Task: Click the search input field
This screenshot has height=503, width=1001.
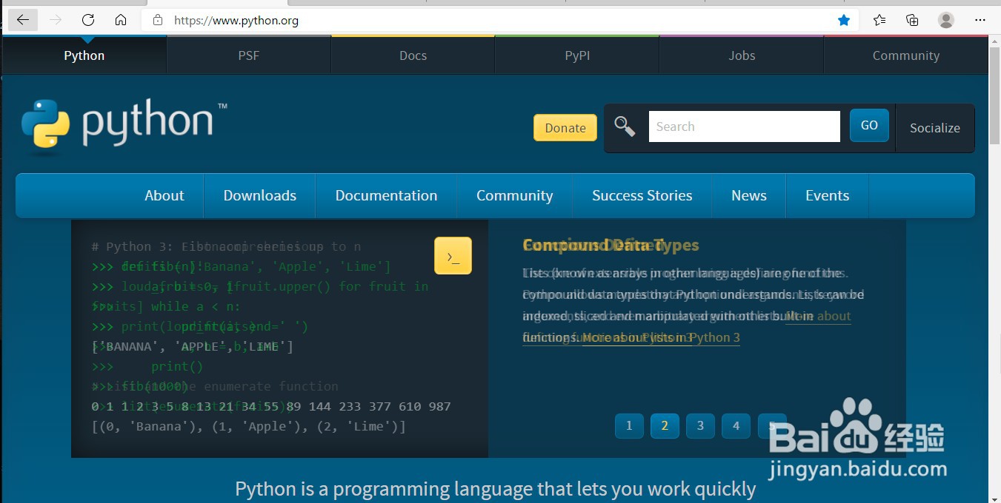Action: pos(743,126)
